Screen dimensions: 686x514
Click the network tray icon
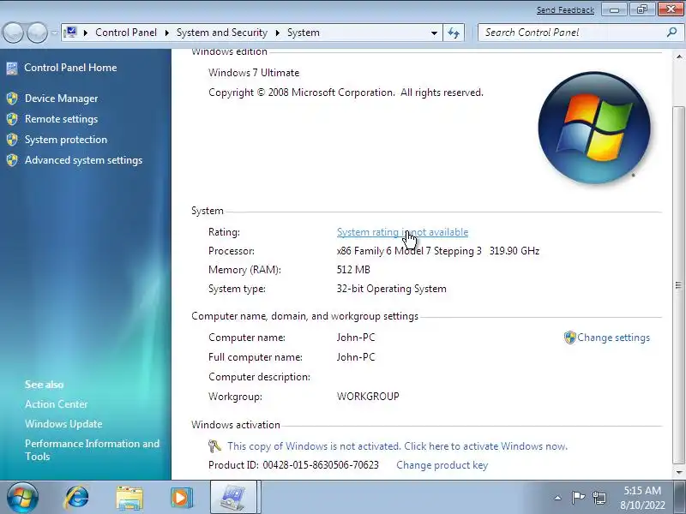click(599, 498)
